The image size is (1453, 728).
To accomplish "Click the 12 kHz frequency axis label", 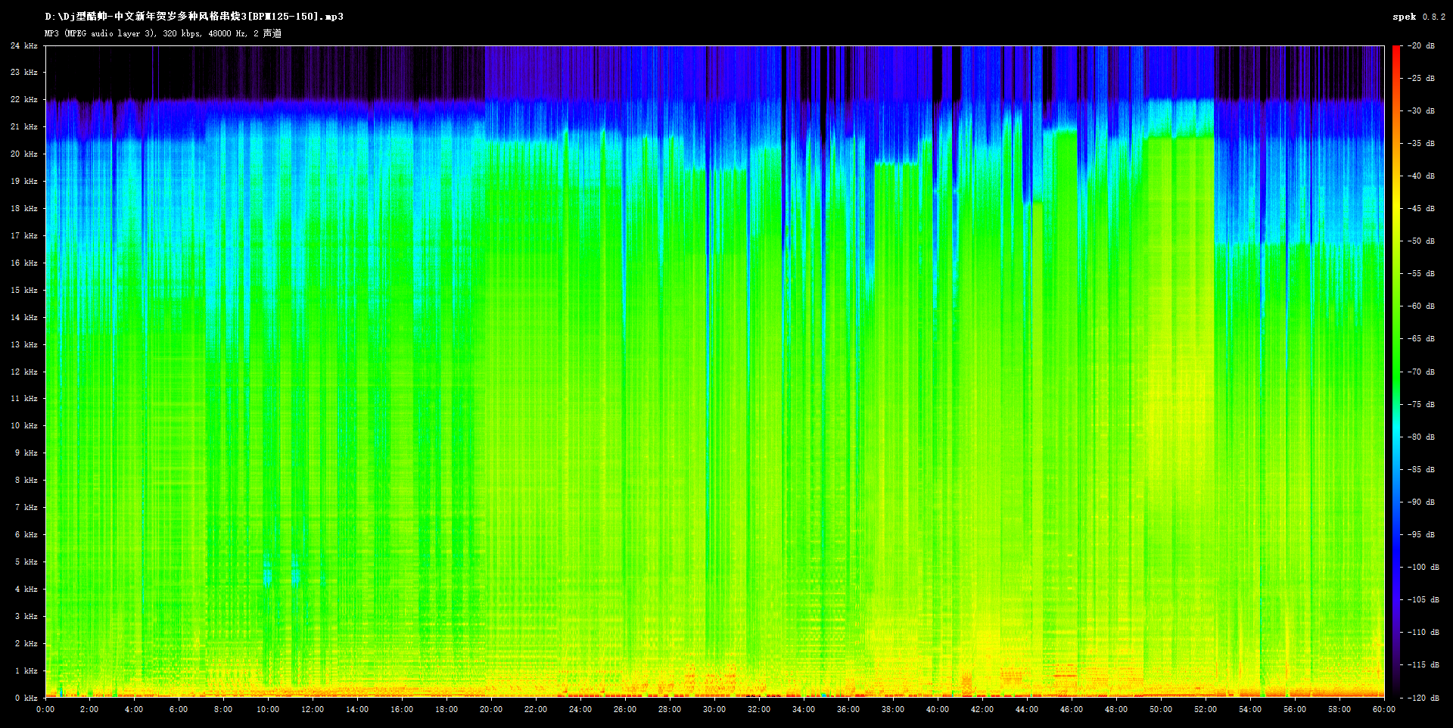I will click(23, 372).
